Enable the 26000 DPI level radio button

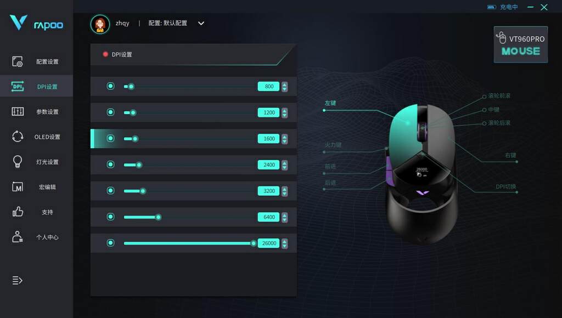[x=110, y=243]
